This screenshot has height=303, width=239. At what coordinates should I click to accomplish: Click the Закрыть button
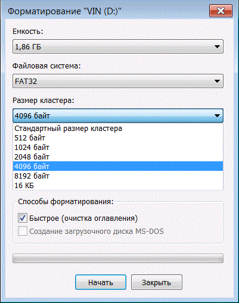[157, 282]
